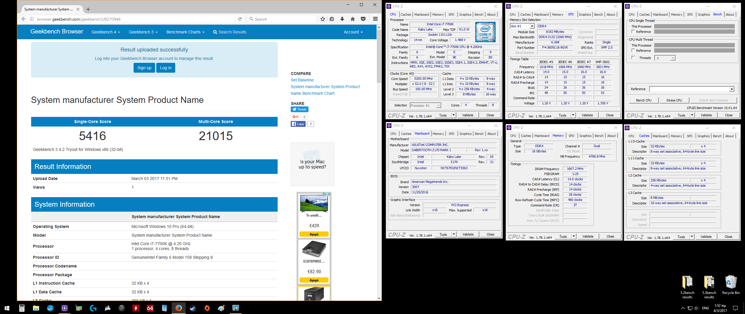Open the 5.3bench results desktop folder
This screenshot has height=314, width=745.
click(x=709, y=287)
